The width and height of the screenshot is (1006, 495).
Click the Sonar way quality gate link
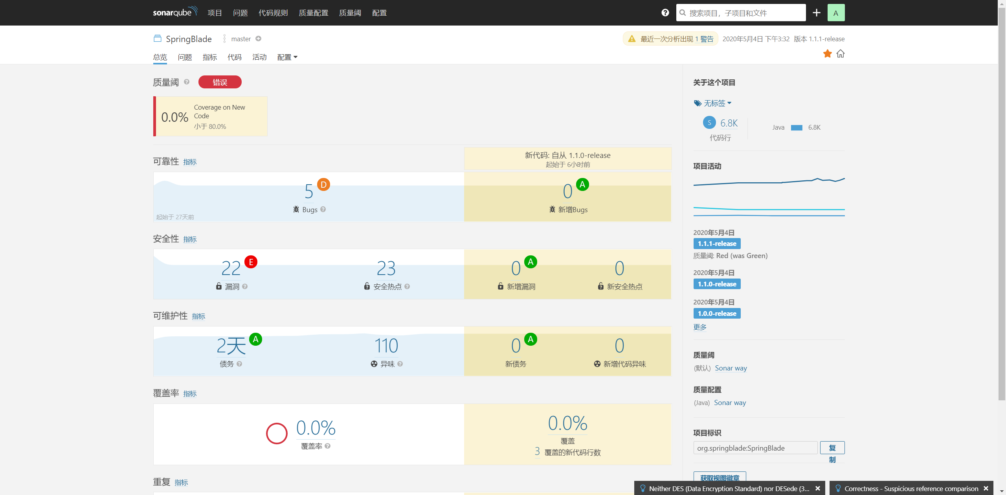click(x=731, y=368)
